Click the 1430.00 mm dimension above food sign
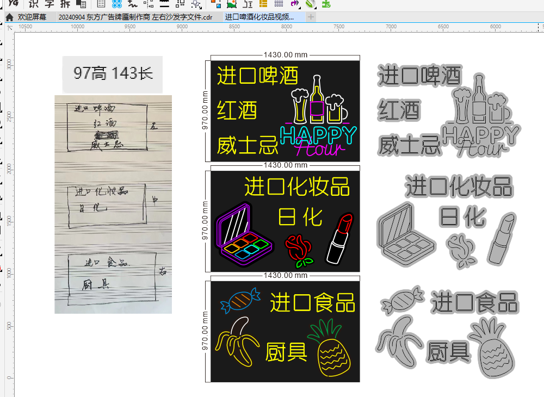Screen dimensions: 544x397 (285, 275)
